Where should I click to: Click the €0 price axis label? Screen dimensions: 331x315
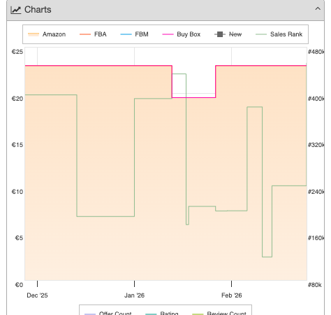(19, 285)
